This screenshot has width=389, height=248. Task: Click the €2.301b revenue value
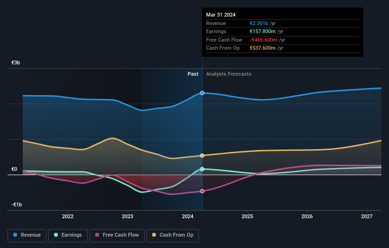pos(259,23)
